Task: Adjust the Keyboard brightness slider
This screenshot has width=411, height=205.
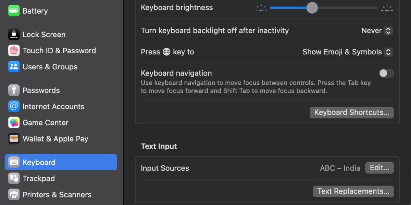Action: coord(312,8)
